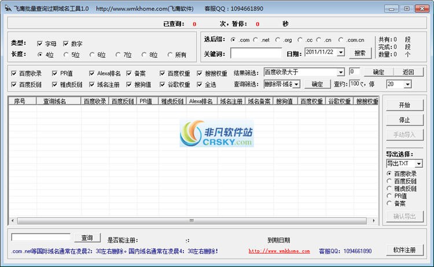Click 确定 next to the result filter value
The height and width of the screenshot is (267, 434).
tap(378, 72)
